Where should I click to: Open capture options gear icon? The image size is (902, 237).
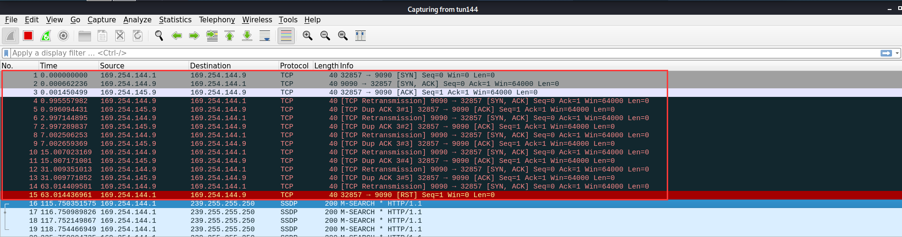[63, 36]
